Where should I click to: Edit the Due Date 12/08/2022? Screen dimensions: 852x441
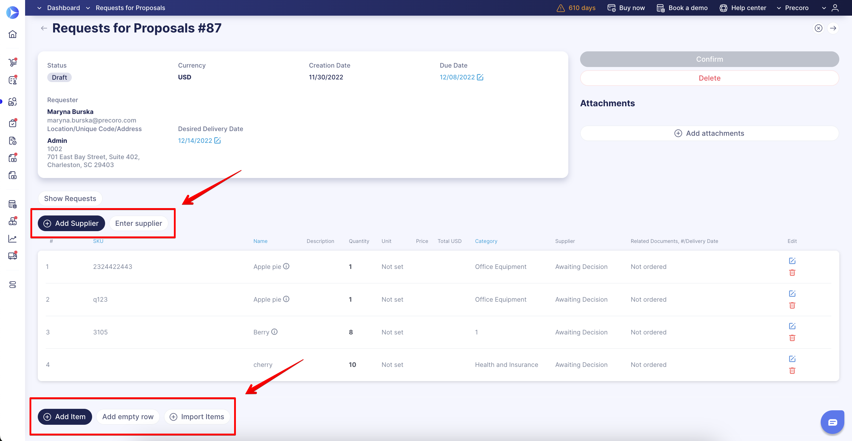tap(480, 77)
